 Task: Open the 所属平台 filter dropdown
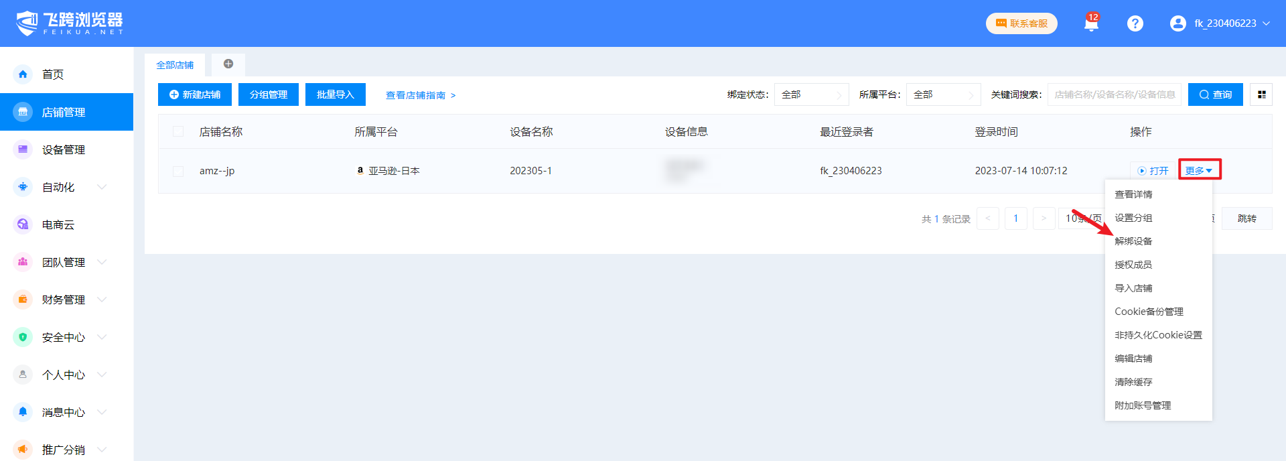point(943,94)
